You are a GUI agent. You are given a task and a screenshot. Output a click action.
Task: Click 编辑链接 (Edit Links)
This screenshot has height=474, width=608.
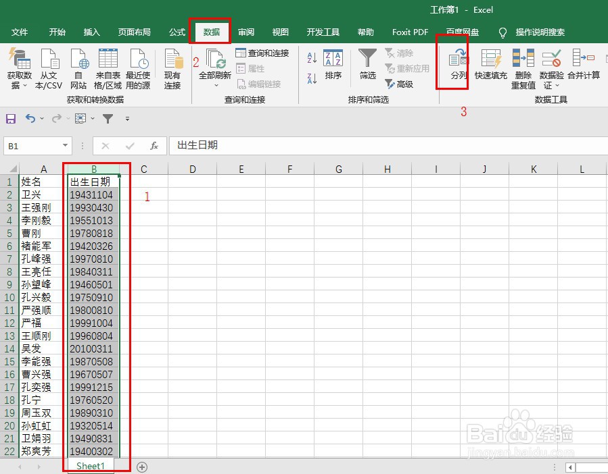coord(258,84)
